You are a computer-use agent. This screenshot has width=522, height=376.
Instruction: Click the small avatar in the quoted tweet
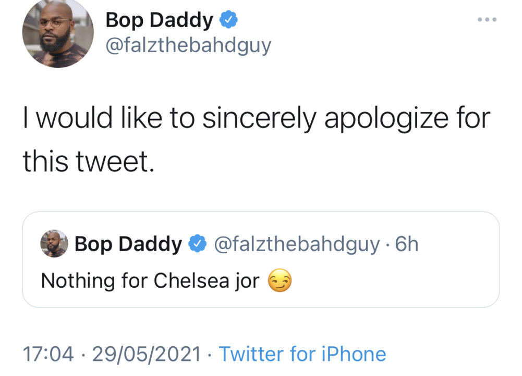(x=54, y=243)
